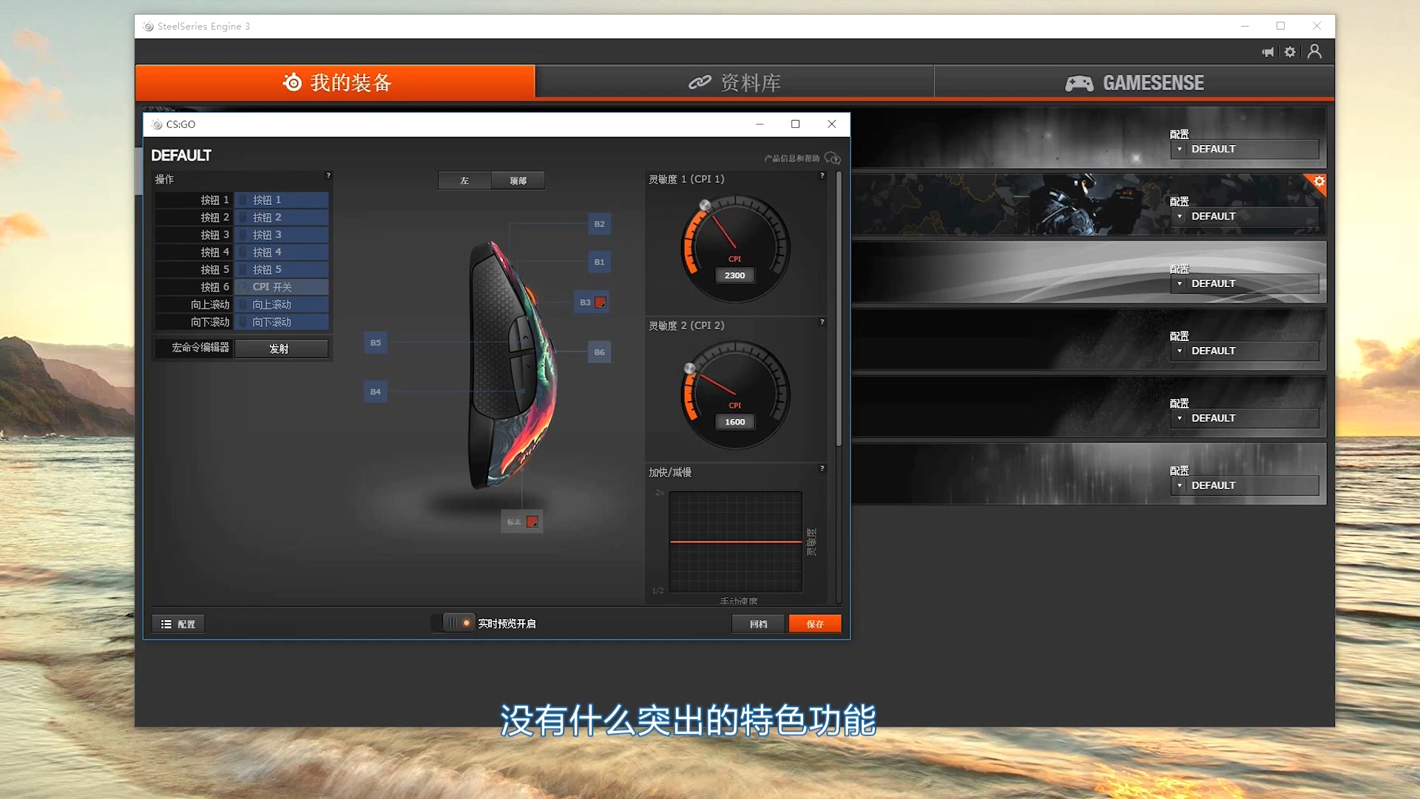The height and width of the screenshot is (799, 1420).
Task: Click the product info and help icon
Action: pos(831,158)
